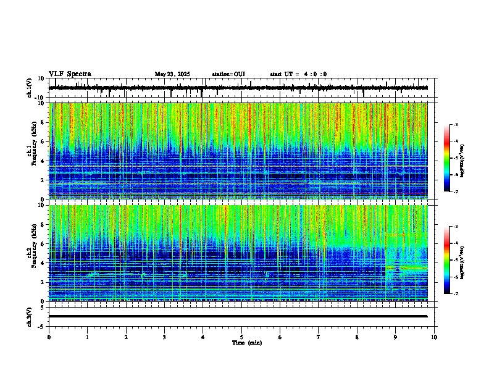Viewport: 489px width, 378px height.
Task: Click the ch.2 colorbar log(PSD) unit label
Action: [462, 262]
